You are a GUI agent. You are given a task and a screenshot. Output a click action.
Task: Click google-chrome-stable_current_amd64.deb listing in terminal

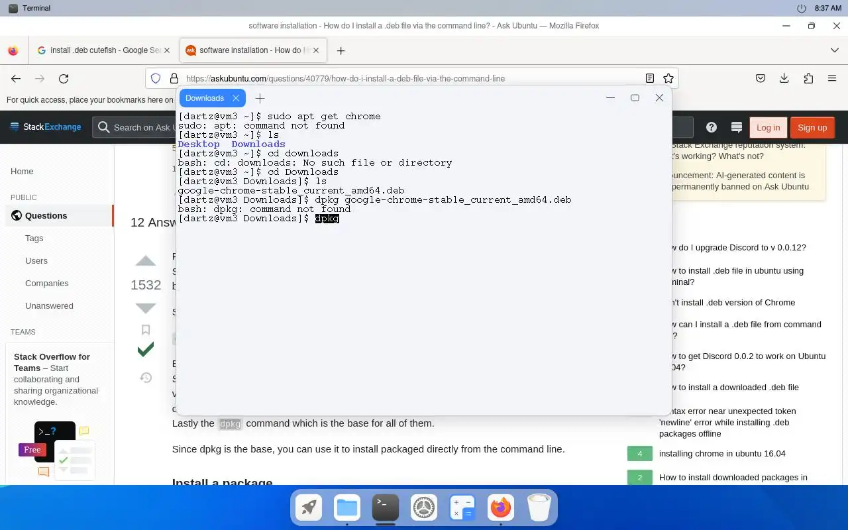coord(291,190)
